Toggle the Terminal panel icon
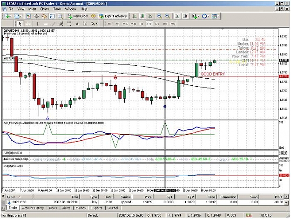The width and height of the screenshot is (291, 219). pos(52,16)
